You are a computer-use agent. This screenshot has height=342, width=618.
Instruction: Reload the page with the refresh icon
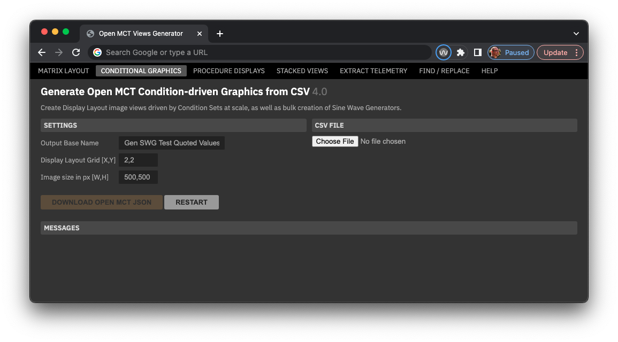(76, 52)
